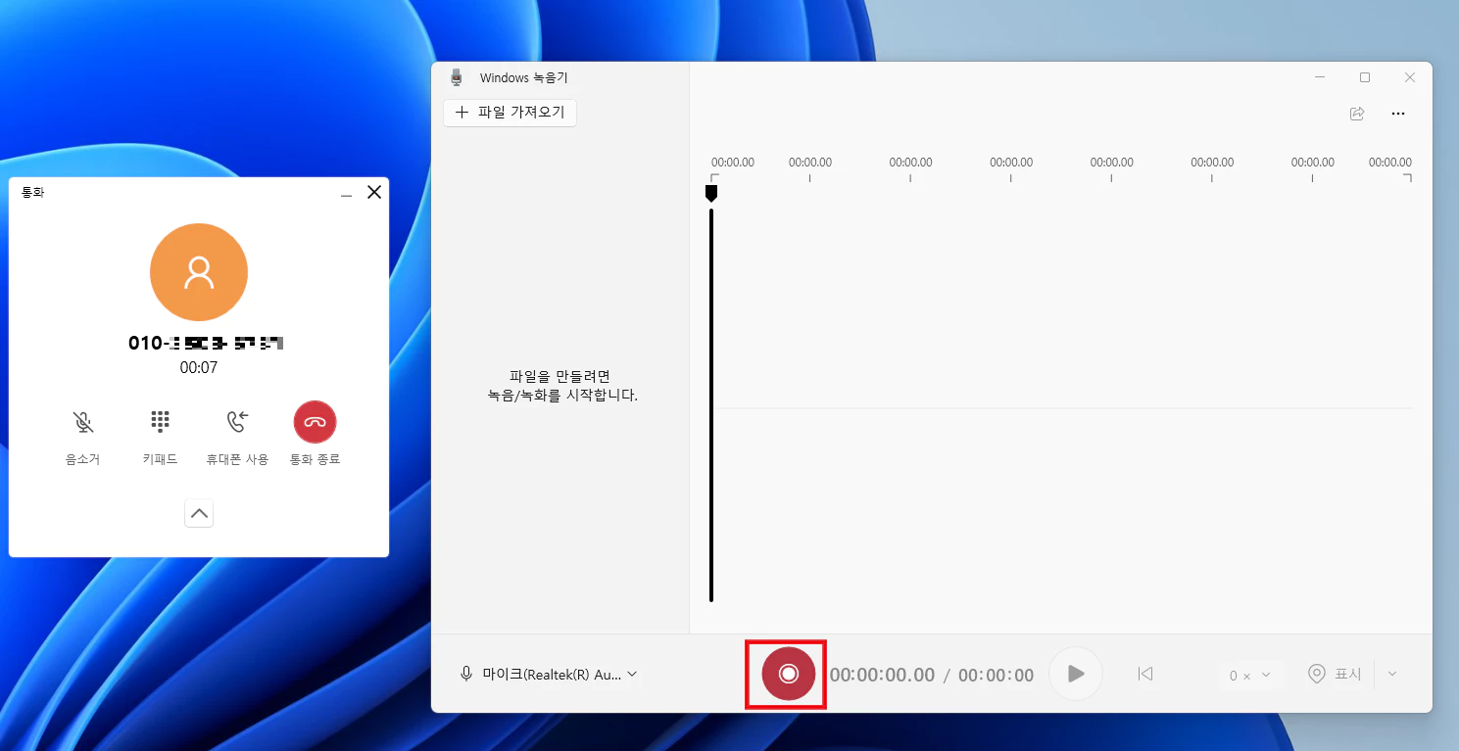Screen dimensions: 1459x751
Task: Close the Windows 녹음기 window
Action: (1410, 77)
